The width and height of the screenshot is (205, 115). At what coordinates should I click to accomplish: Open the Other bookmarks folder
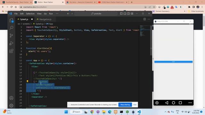coord(196,11)
